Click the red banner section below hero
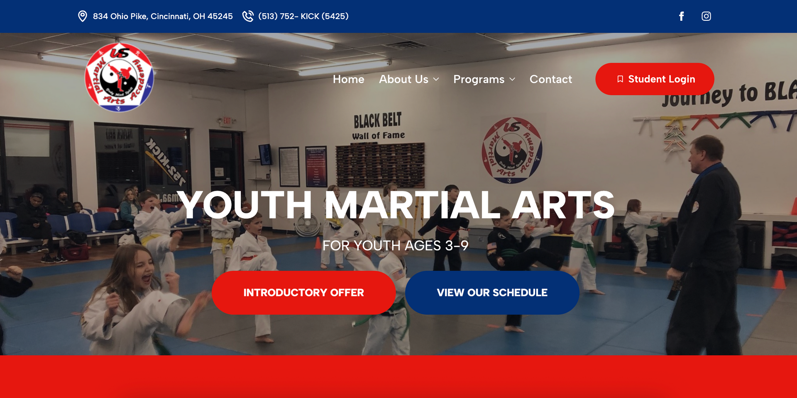This screenshot has width=797, height=398. pyautogui.click(x=398, y=376)
